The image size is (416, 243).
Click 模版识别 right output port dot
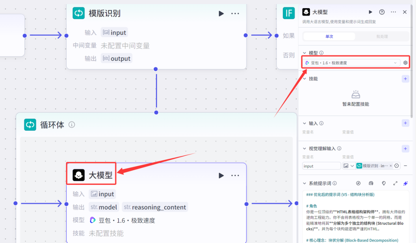[246, 35]
